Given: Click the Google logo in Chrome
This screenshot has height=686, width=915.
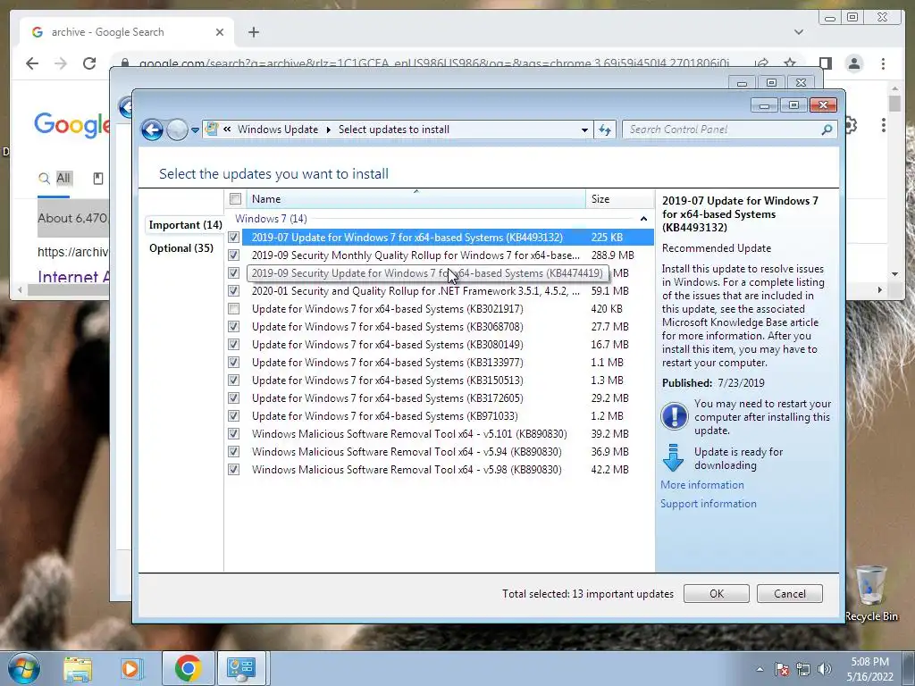Looking at the screenshot, I should 71,124.
